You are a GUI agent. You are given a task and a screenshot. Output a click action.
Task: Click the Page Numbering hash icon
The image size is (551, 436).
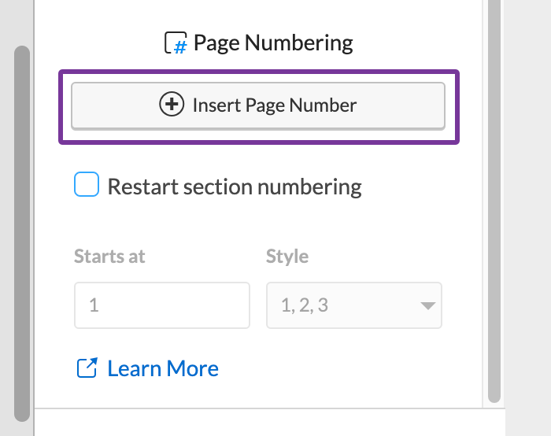click(176, 43)
